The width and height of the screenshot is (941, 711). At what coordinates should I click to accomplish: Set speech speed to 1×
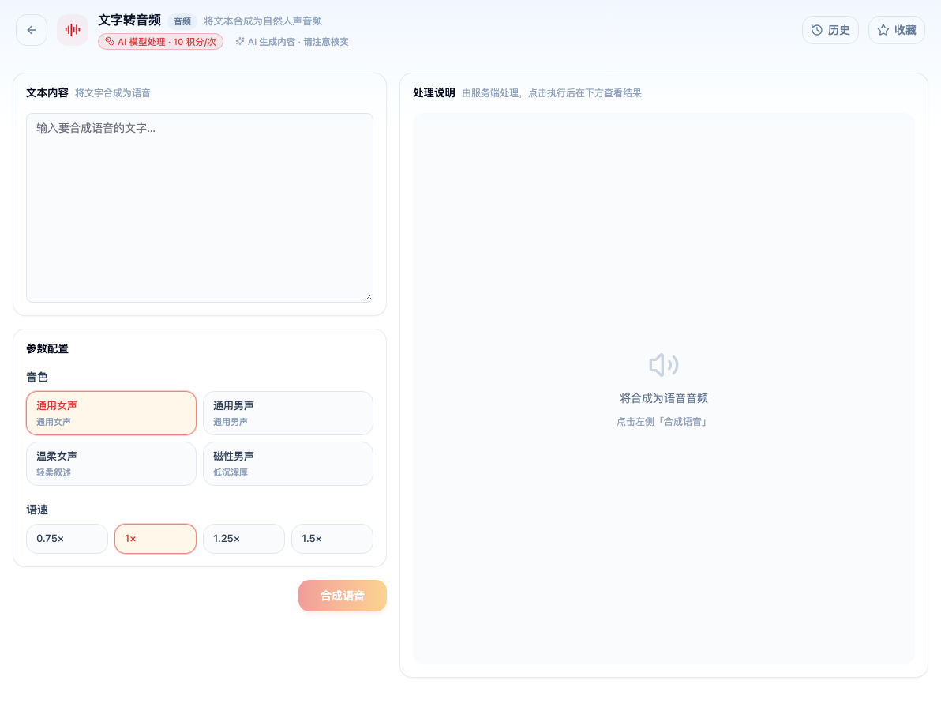tap(156, 539)
